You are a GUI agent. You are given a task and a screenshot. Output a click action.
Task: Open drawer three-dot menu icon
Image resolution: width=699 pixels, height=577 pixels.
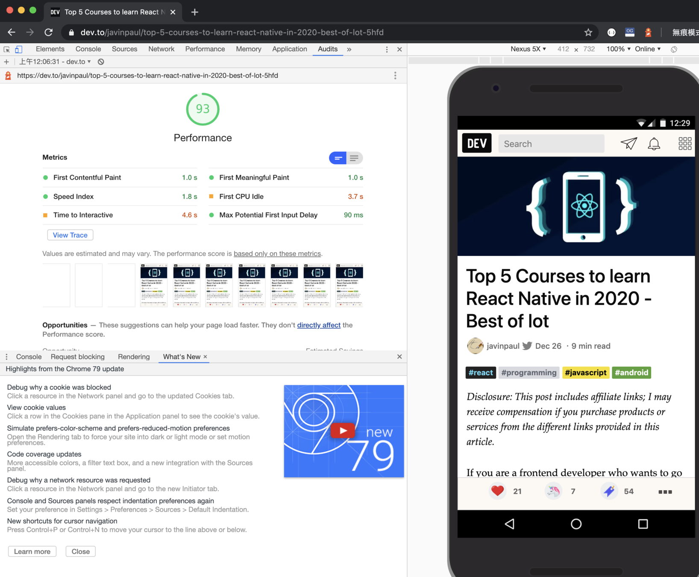pos(6,357)
